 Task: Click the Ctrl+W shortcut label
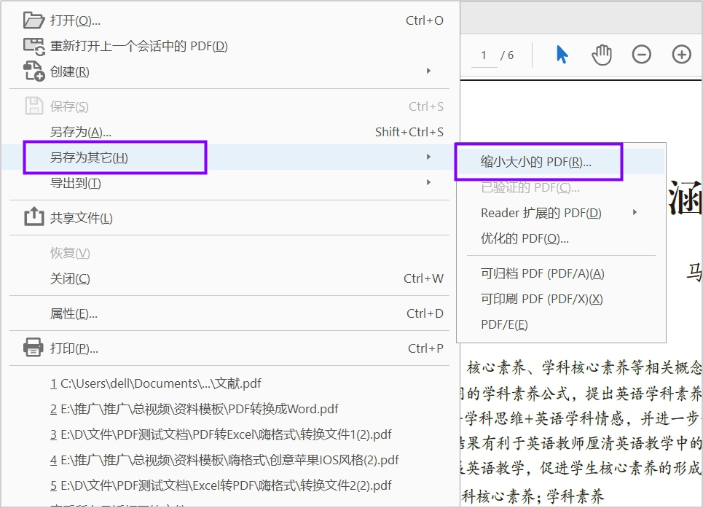pyautogui.click(x=424, y=278)
